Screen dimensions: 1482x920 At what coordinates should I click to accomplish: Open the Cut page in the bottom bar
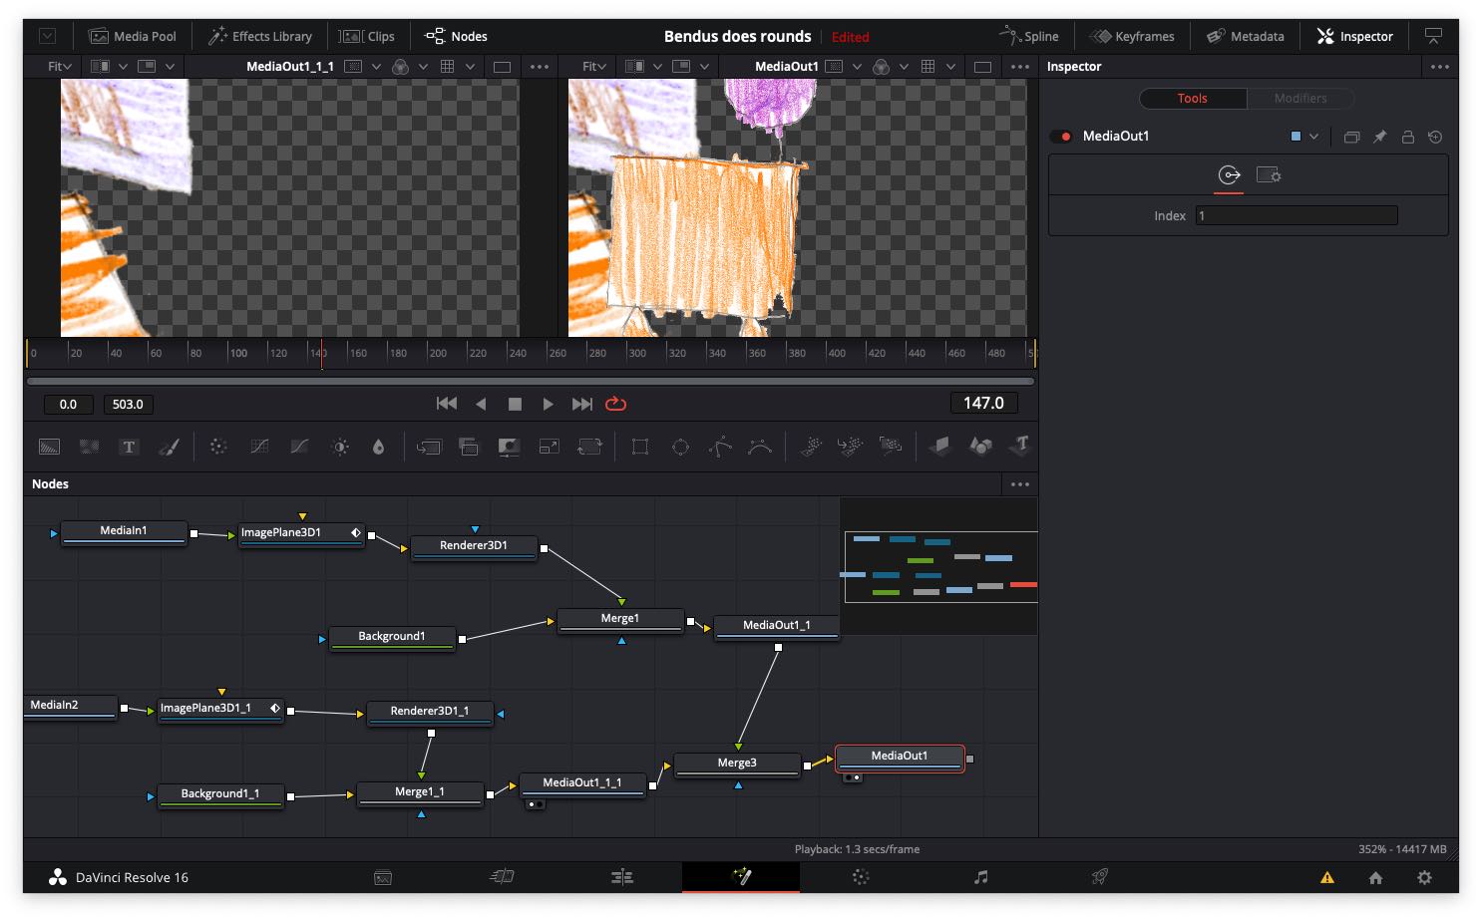pyautogui.click(x=502, y=877)
